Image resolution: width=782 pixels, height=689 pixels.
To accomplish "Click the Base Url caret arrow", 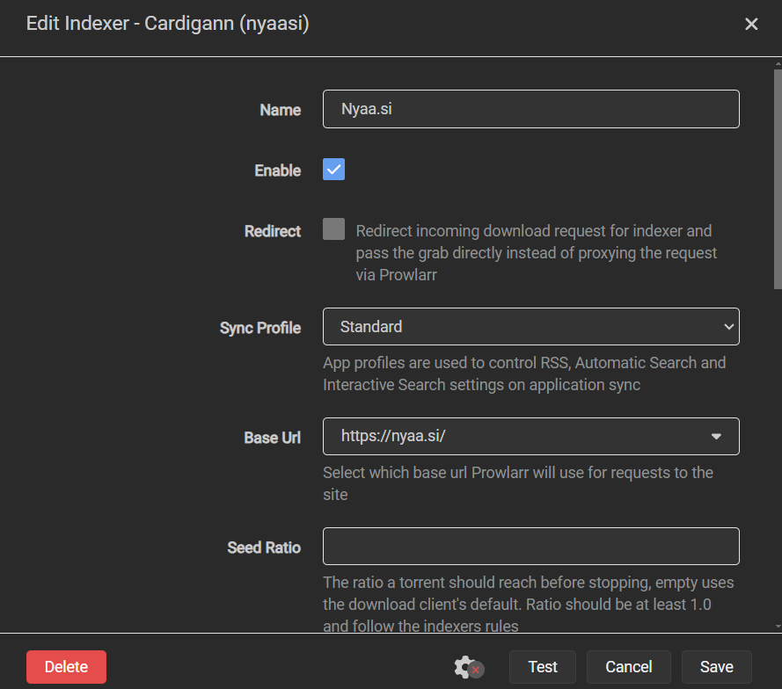I will tap(716, 437).
